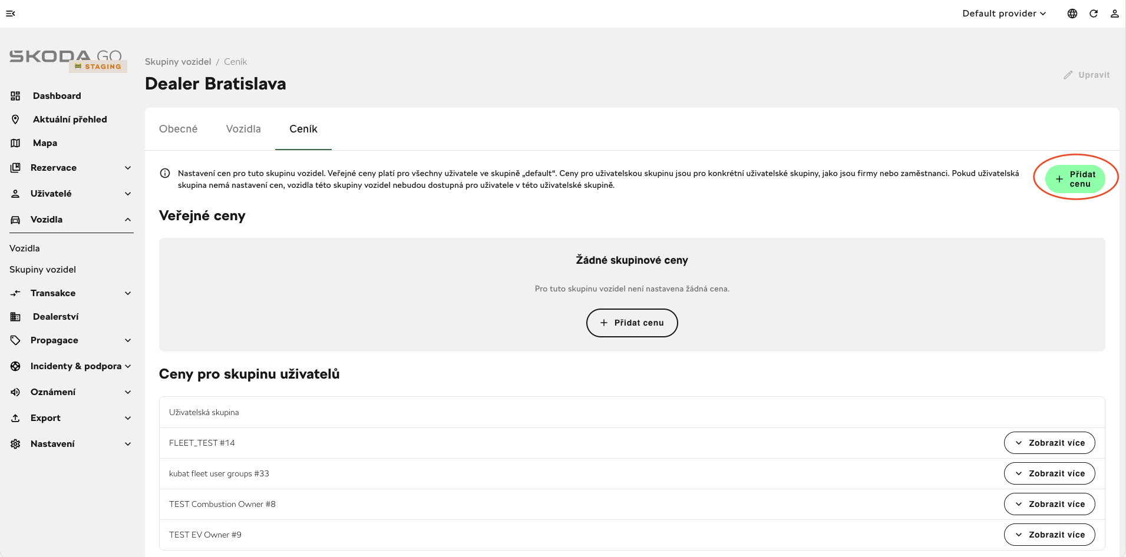This screenshot has width=1126, height=557.
Task: Collapse the Vozidla sidebar section
Action: point(71,220)
